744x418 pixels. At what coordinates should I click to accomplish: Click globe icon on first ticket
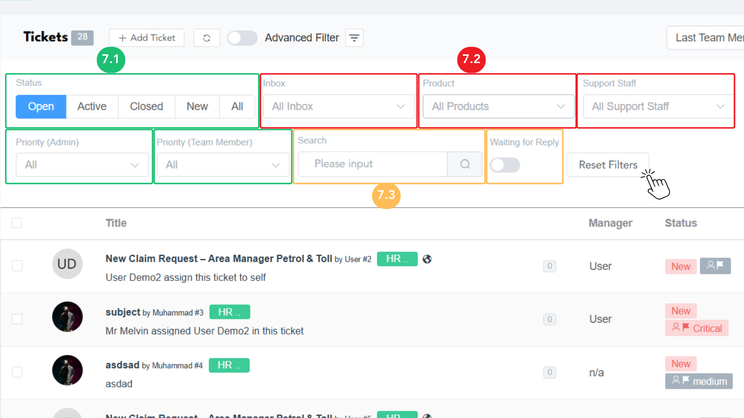pos(427,259)
